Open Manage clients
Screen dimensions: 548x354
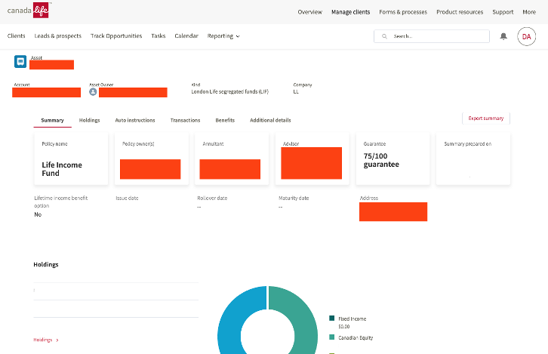tap(350, 12)
